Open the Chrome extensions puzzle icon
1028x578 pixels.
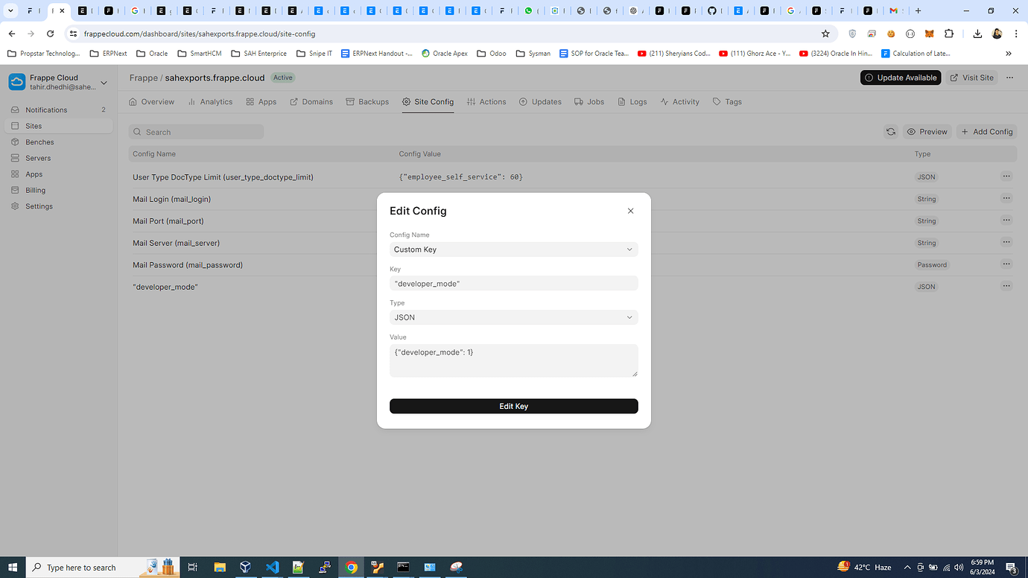coord(948,34)
